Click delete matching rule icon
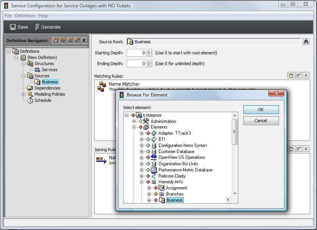This screenshot has height=230, width=317. pos(306,75)
